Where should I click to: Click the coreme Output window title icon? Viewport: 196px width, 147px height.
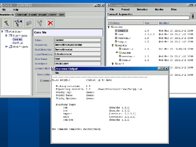pos(54,69)
